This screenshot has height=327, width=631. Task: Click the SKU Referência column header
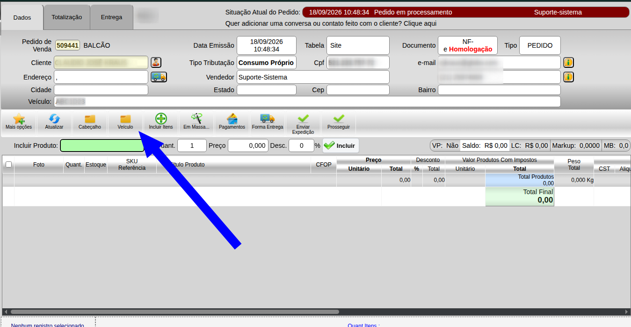click(x=132, y=165)
